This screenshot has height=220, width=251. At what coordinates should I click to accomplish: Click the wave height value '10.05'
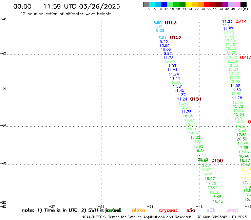166,49
